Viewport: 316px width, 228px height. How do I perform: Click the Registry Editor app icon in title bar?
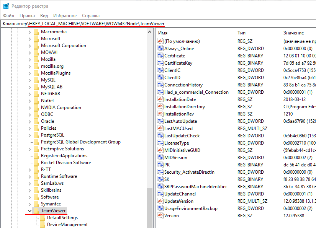click(6, 6)
